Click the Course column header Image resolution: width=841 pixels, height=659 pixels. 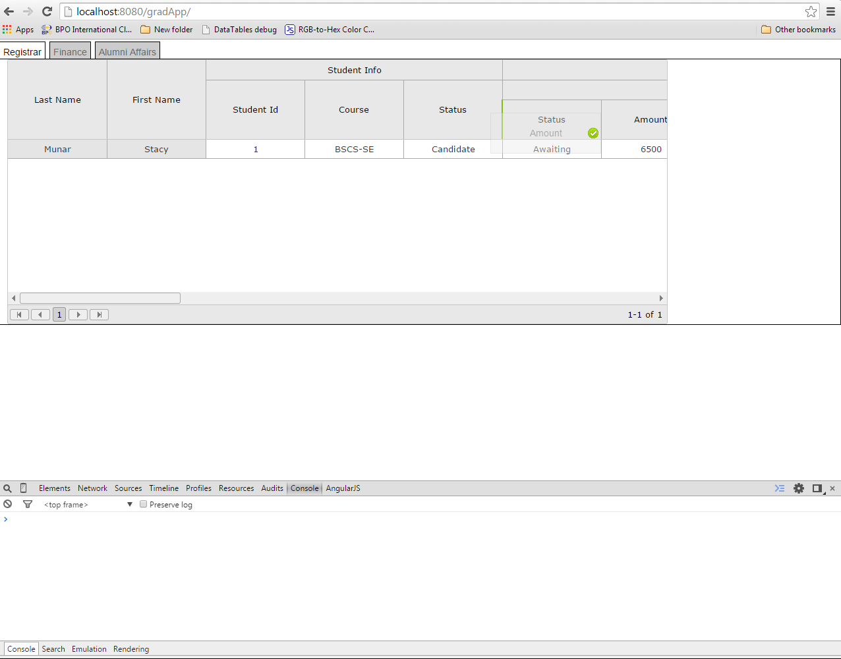(354, 109)
